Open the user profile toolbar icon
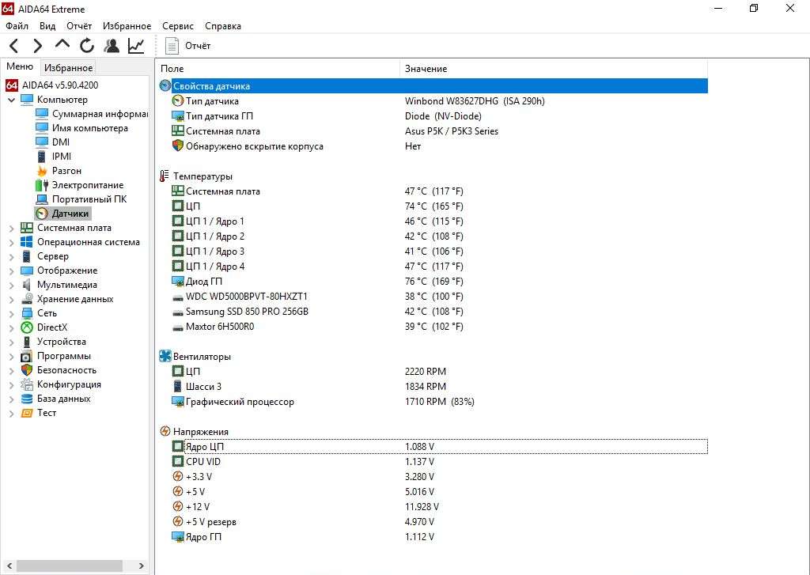810x575 pixels. click(111, 45)
